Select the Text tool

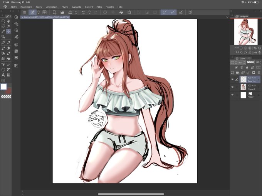(3, 75)
